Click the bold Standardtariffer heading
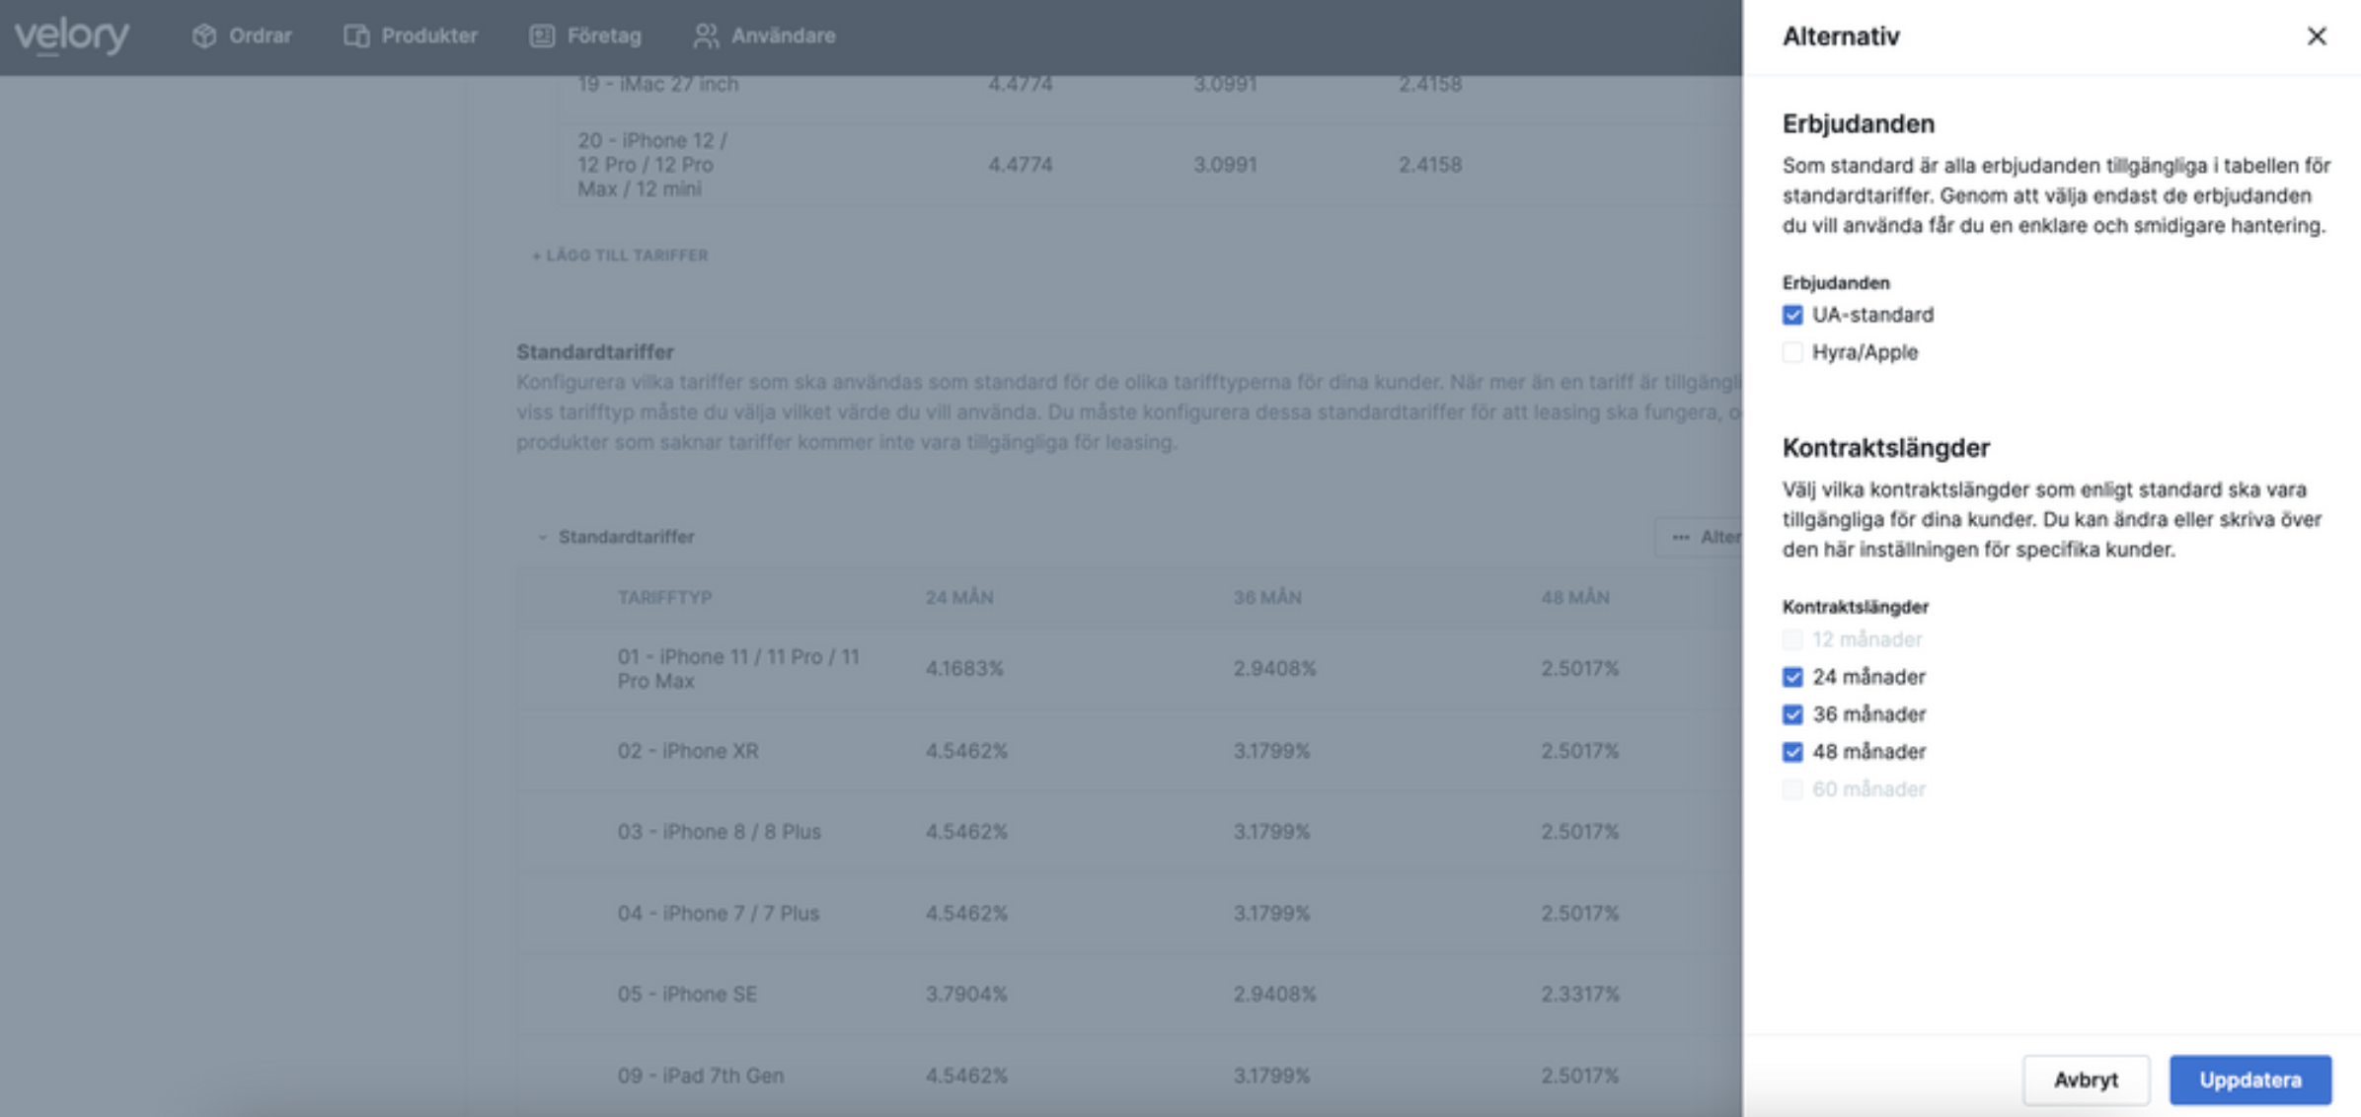Screen dimensions: 2361x1117 pyautogui.click(x=595, y=352)
